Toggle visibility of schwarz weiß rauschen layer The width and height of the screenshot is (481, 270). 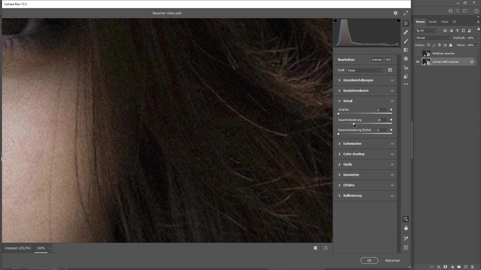coord(418,62)
